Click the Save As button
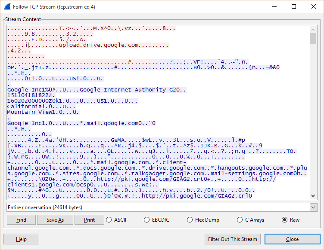The image size is (324, 250). [55, 220]
